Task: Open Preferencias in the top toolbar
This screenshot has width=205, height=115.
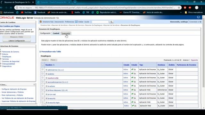Action: coord(70,22)
